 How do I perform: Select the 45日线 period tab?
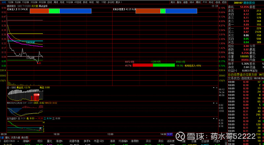tap(78, 2)
